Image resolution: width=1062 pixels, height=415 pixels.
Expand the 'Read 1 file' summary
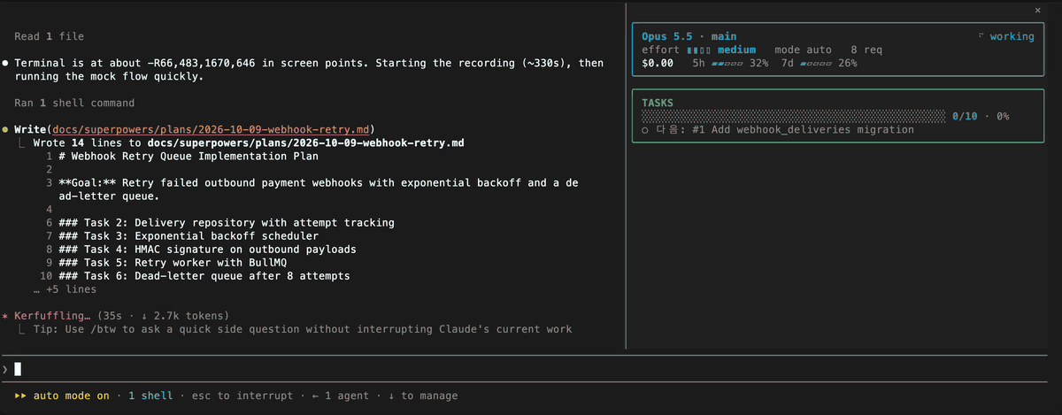[x=50, y=36]
